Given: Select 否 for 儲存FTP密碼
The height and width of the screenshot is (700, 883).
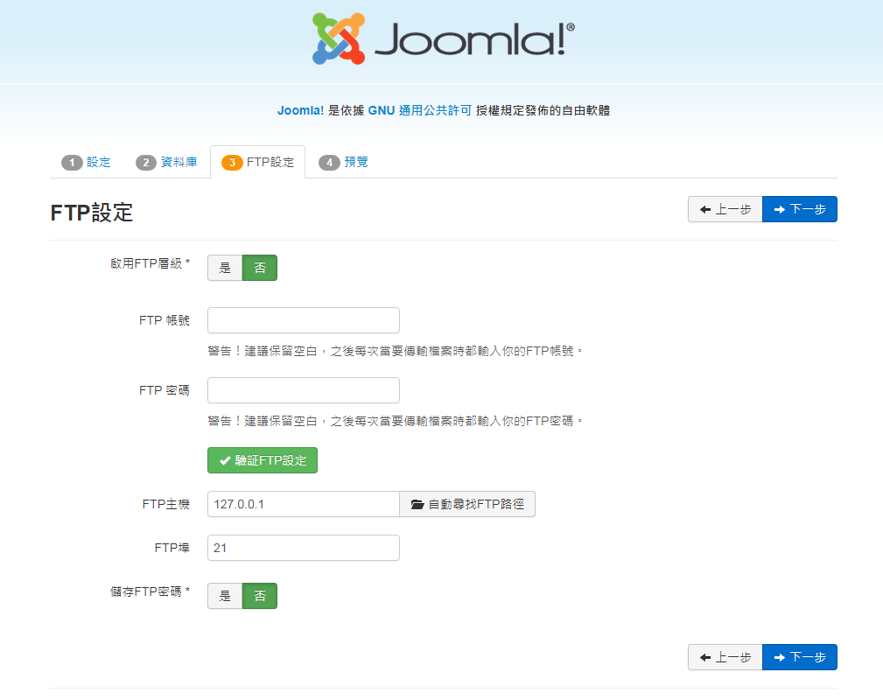Looking at the screenshot, I should [x=260, y=597].
